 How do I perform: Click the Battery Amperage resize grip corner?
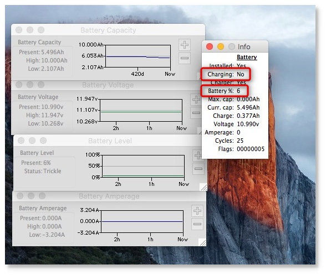pyautogui.click(x=203, y=242)
